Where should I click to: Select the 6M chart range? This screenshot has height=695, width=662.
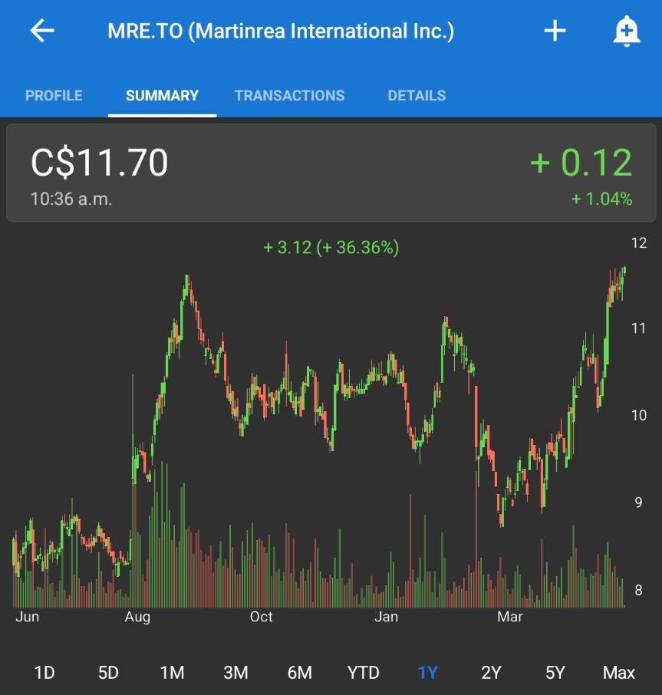299,673
